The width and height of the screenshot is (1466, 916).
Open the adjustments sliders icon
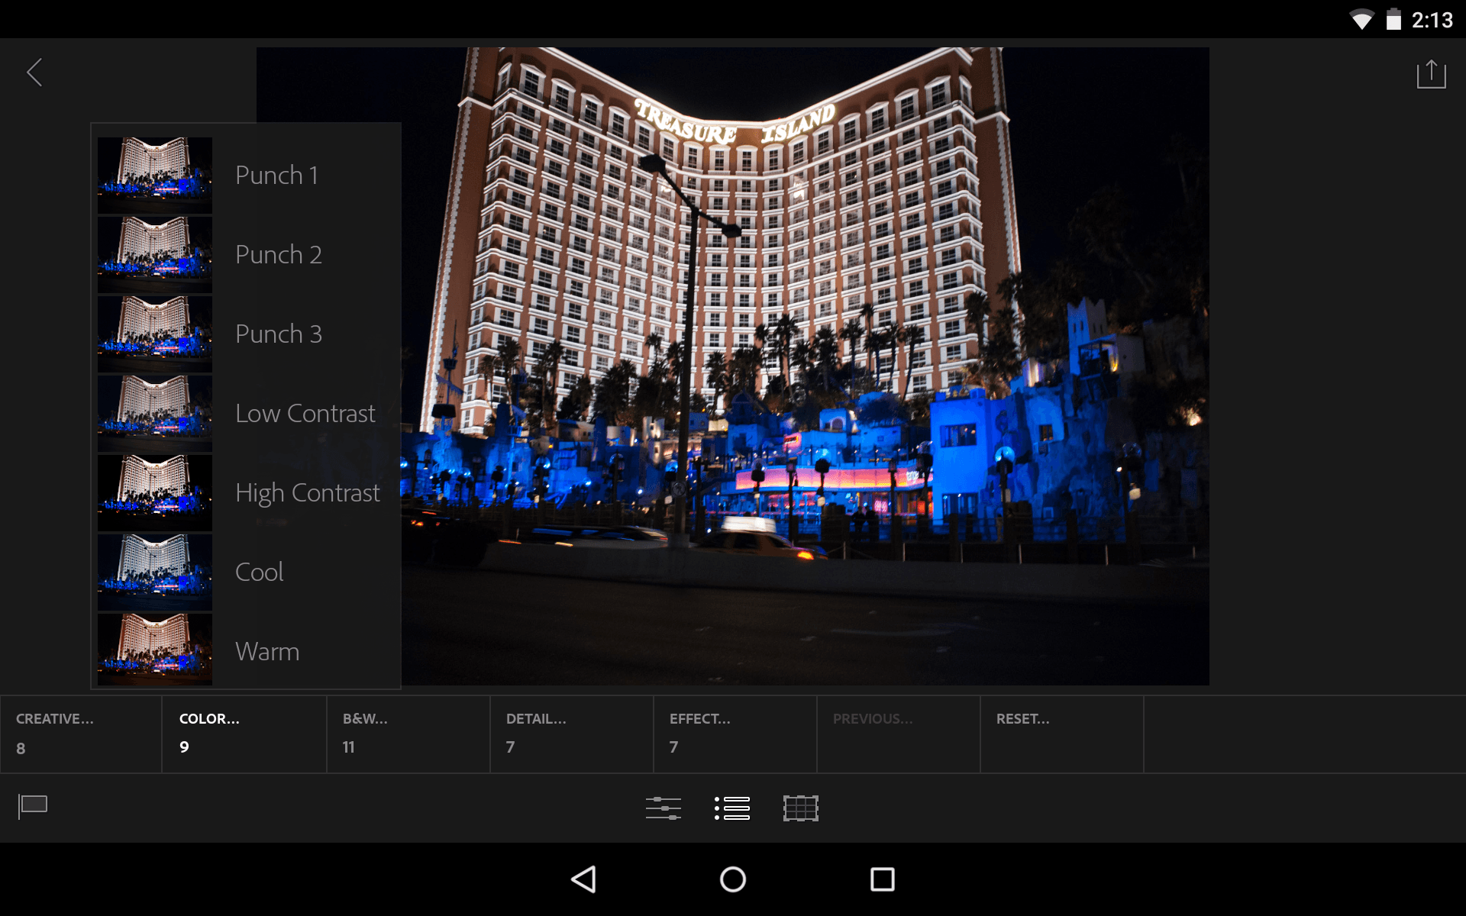pos(663,808)
